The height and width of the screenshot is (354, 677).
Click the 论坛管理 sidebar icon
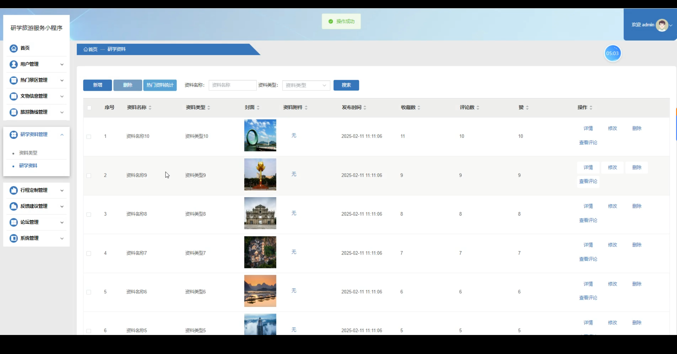point(13,222)
